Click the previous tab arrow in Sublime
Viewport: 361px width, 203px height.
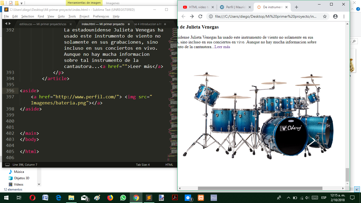(x=6, y=24)
